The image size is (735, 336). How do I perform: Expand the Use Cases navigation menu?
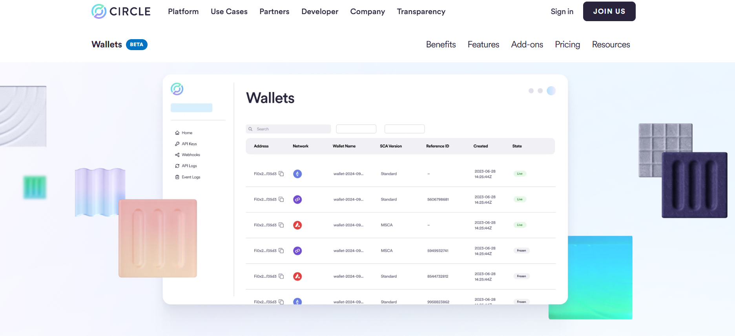[229, 11]
